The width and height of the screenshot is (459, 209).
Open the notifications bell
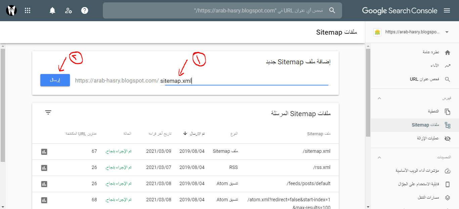(x=52, y=10)
